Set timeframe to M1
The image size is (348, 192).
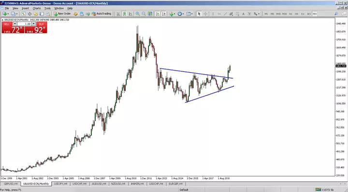pyautogui.click(x=266, y=14)
